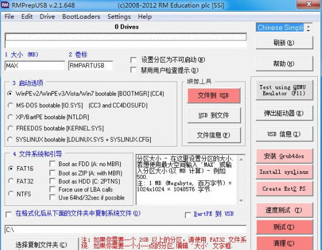Click the red 测试 (T) button
The image size is (322, 250).
[x=284, y=227]
